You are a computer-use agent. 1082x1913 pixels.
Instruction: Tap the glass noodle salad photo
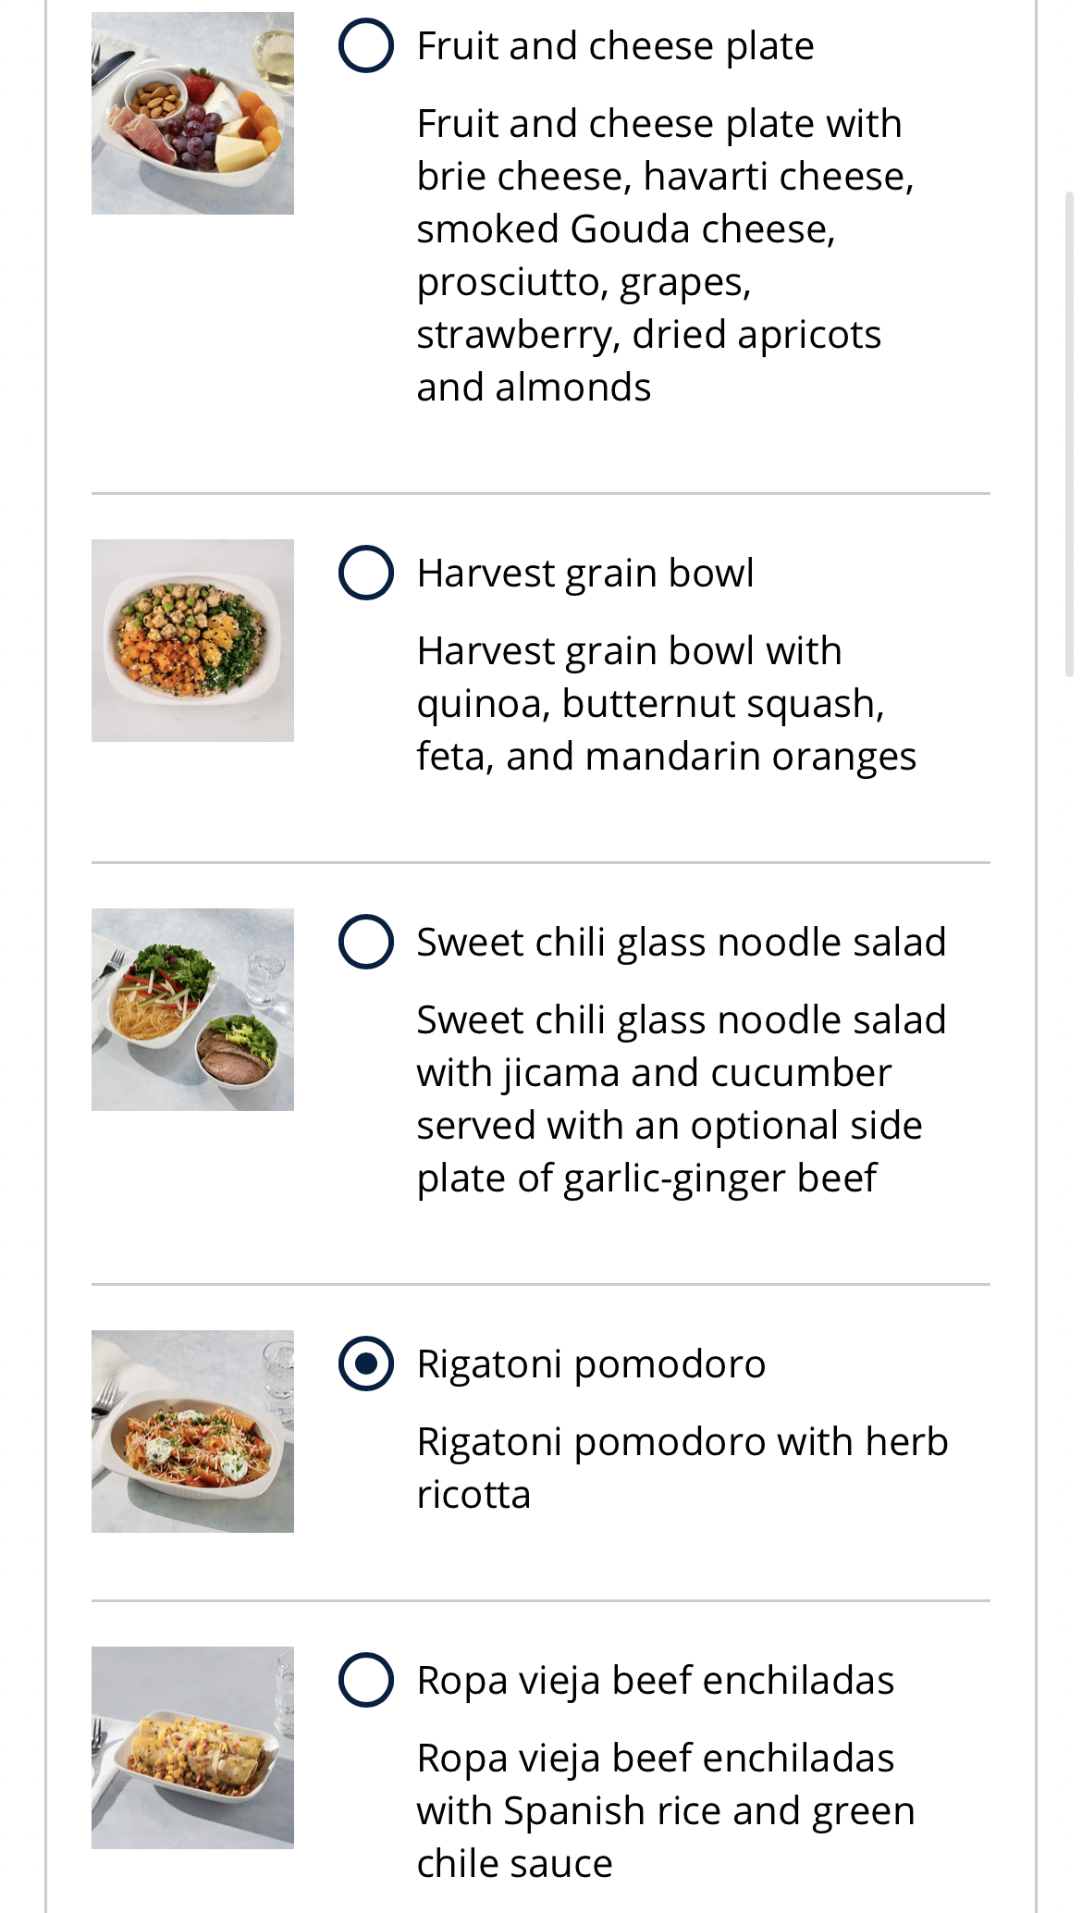click(x=192, y=1009)
